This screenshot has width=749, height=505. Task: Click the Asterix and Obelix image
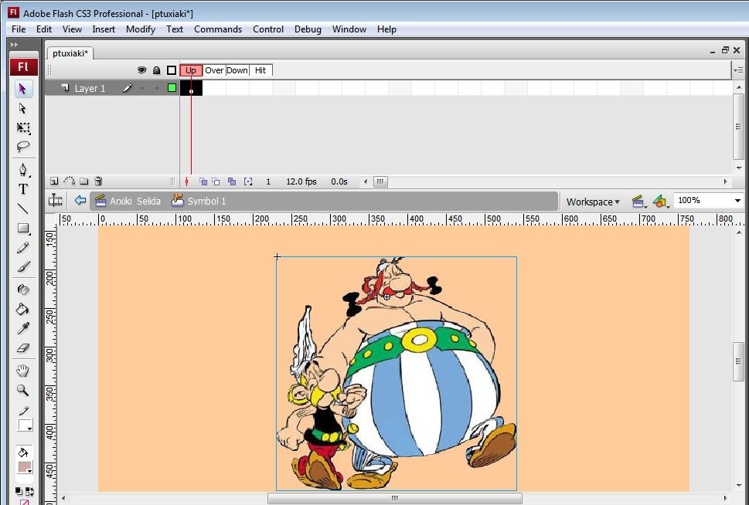pyautogui.click(x=397, y=374)
